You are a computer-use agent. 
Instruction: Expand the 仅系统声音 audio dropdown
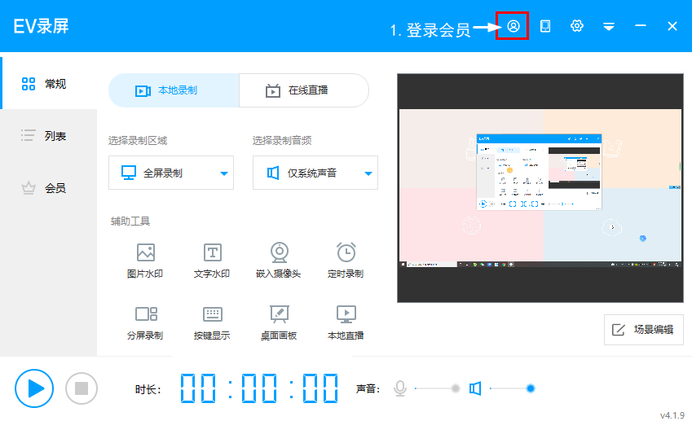[315, 173]
